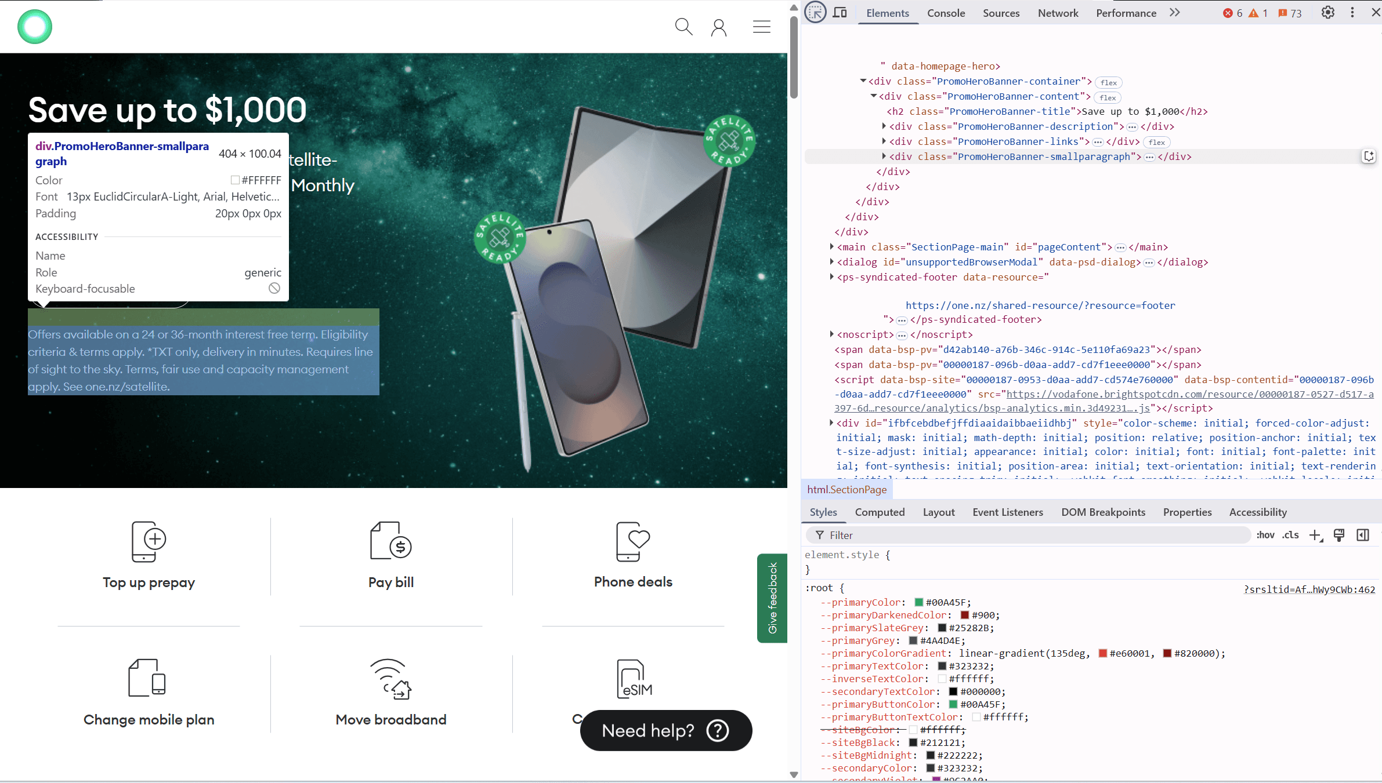Expand the PromoHeroBanner-description div node
Viewport: 1382px width, 783px height.
[884, 126]
